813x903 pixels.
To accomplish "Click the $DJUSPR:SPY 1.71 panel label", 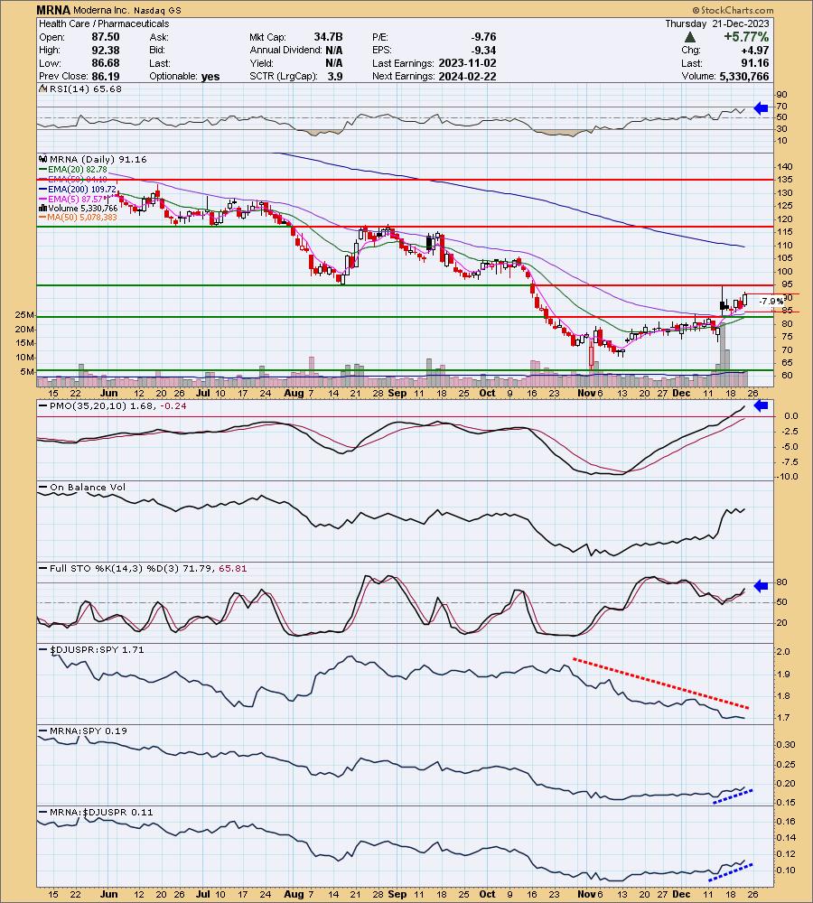I will pyautogui.click(x=97, y=649).
